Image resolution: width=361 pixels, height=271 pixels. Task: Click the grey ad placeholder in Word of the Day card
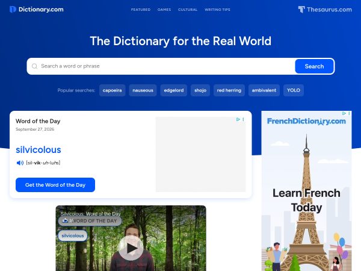click(201, 154)
